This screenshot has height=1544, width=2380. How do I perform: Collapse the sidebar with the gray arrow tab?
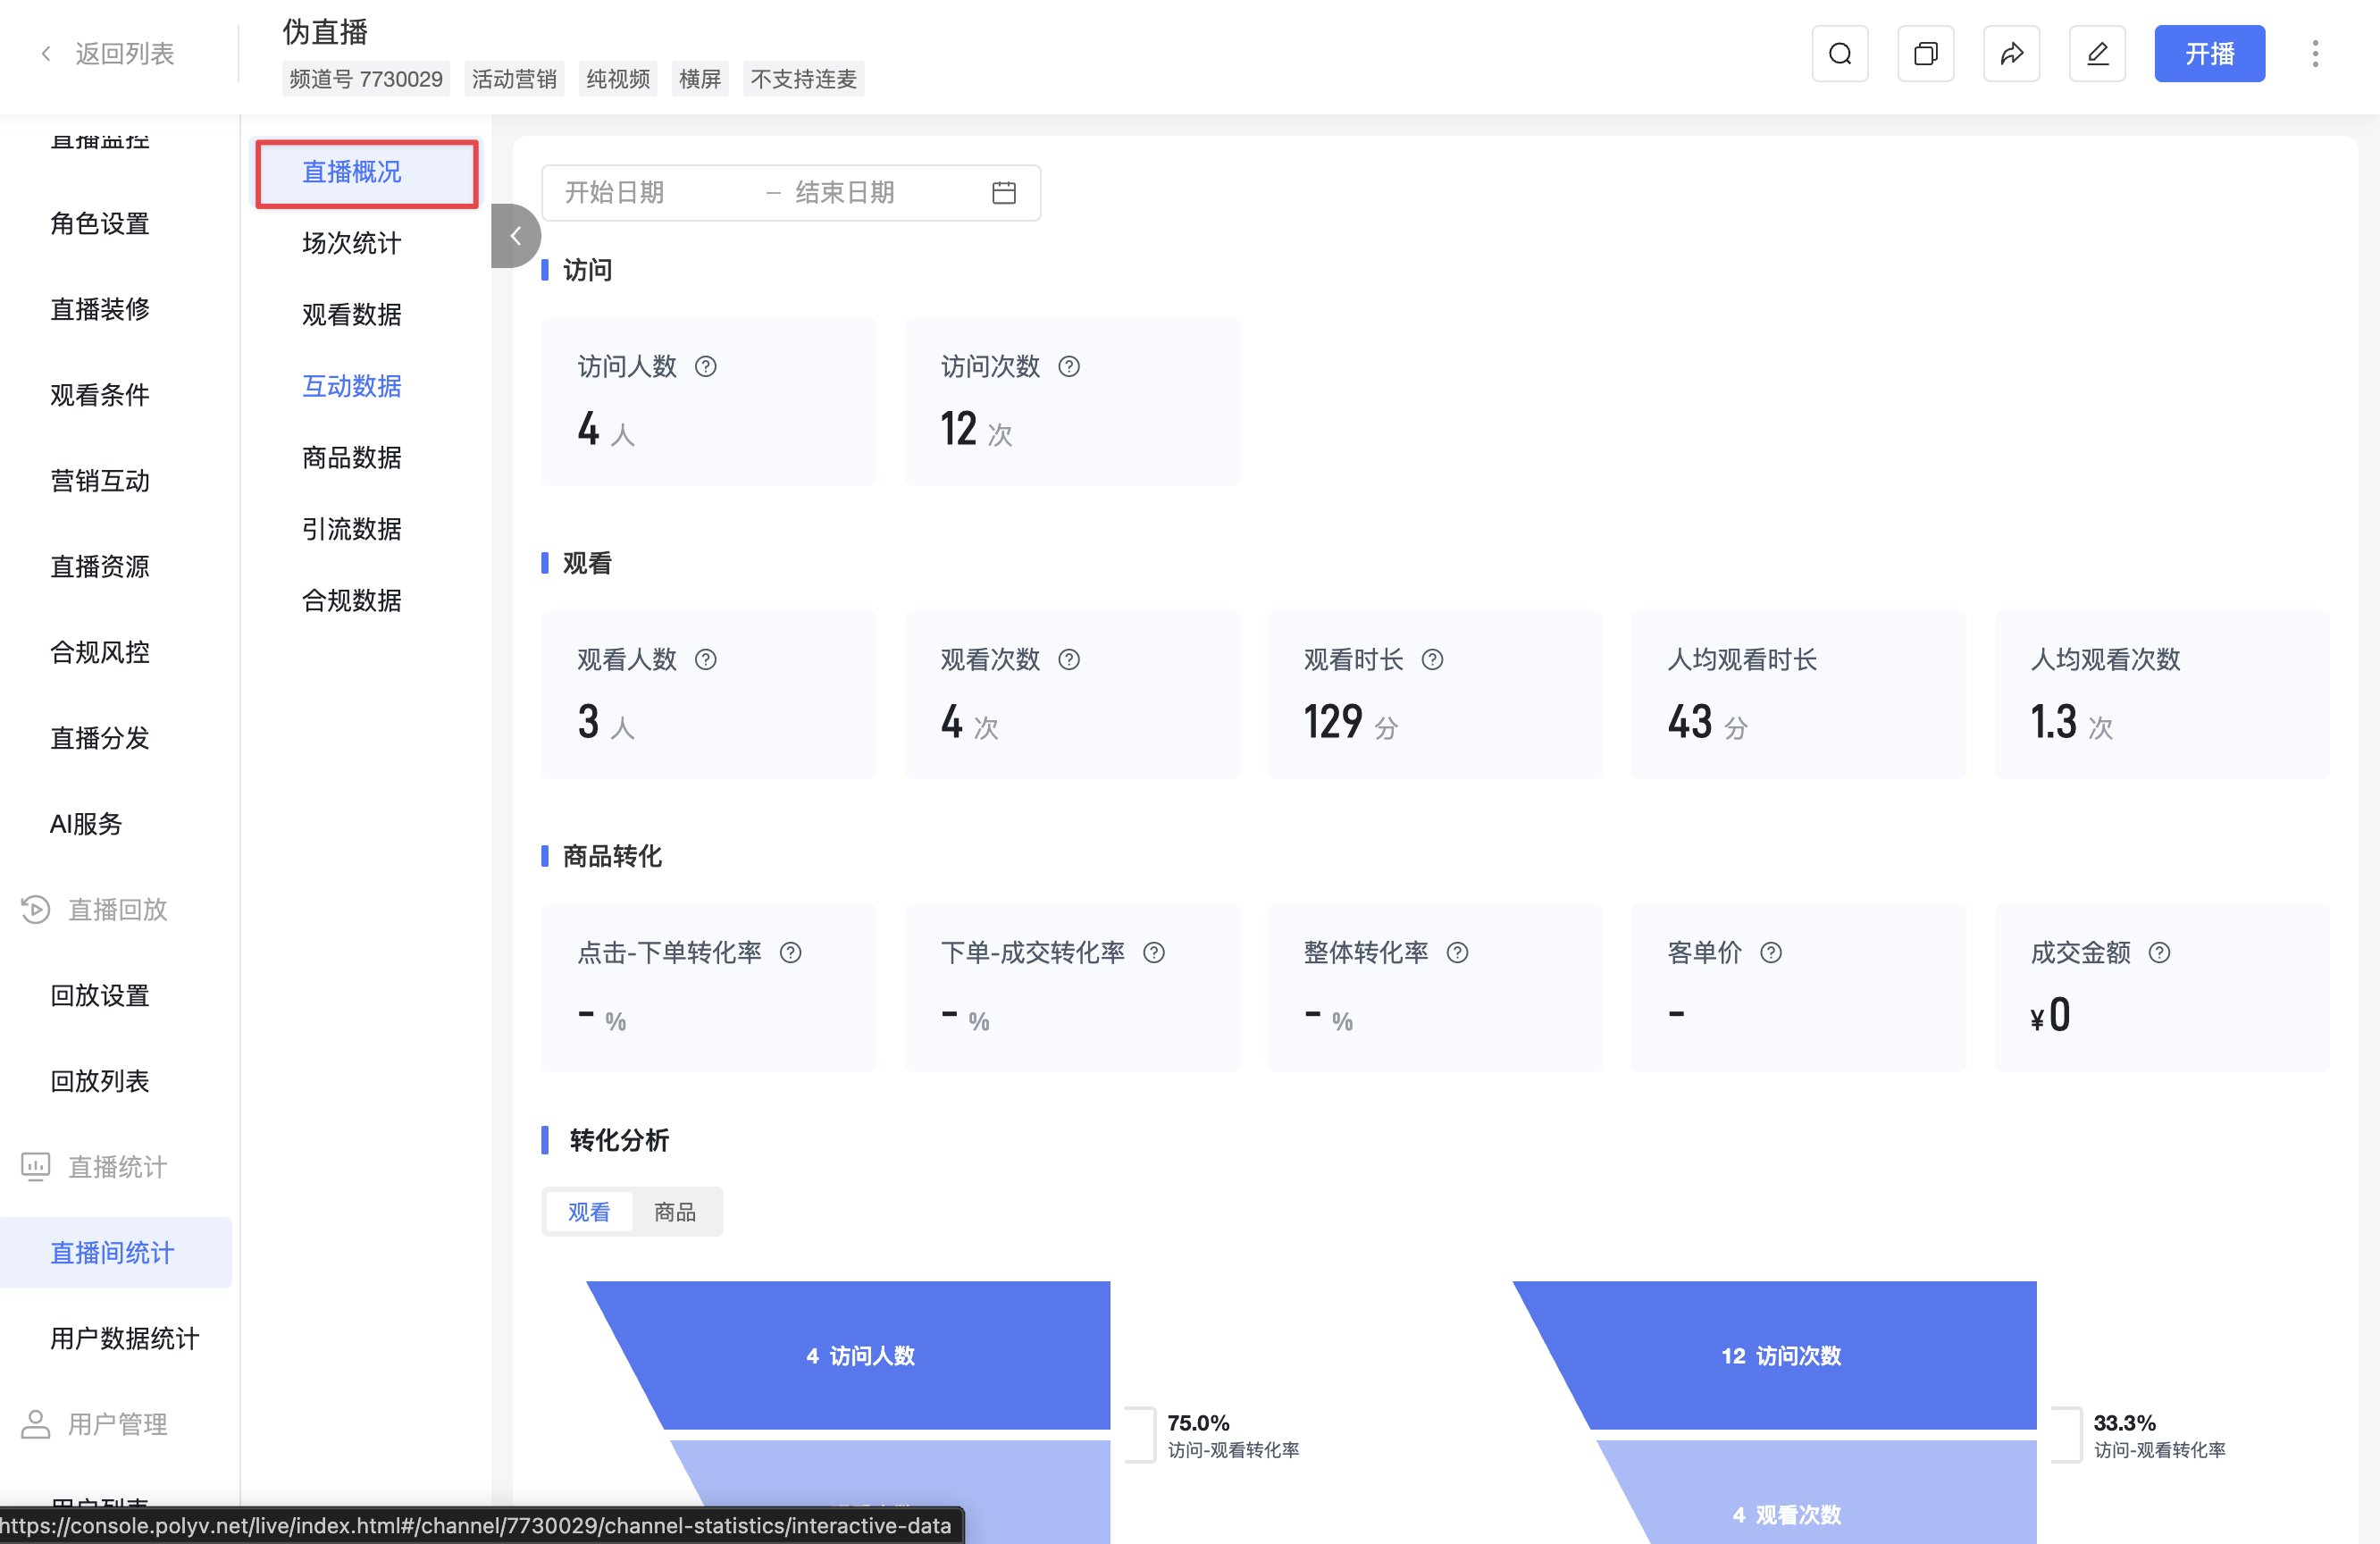point(515,236)
